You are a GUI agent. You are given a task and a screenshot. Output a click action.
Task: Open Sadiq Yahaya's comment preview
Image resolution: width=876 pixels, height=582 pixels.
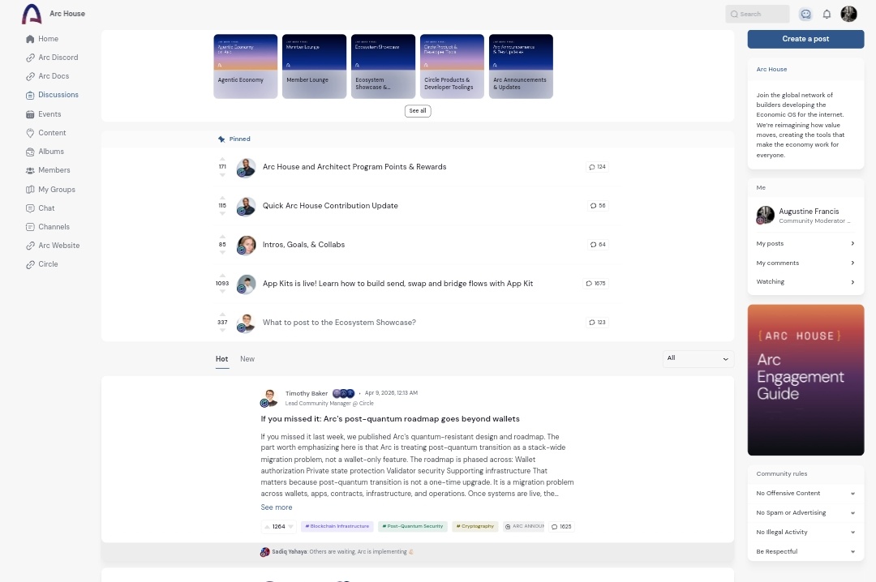click(x=336, y=552)
